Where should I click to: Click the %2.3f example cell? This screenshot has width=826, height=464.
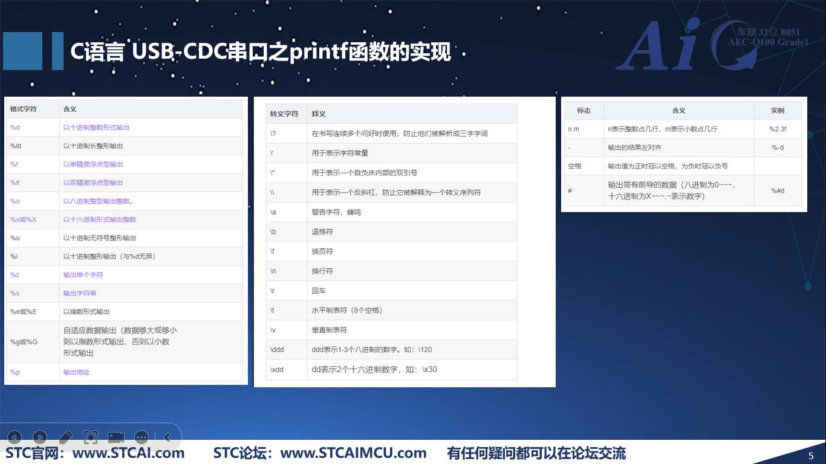pyautogui.click(x=779, y=129)
